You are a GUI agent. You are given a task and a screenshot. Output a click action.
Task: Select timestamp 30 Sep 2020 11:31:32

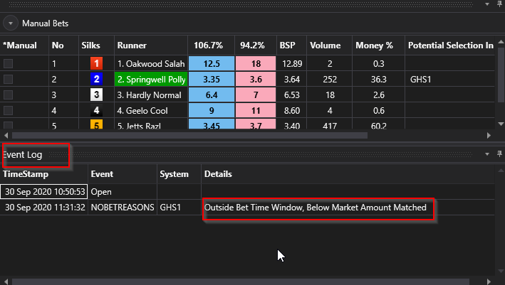(45, 208)
